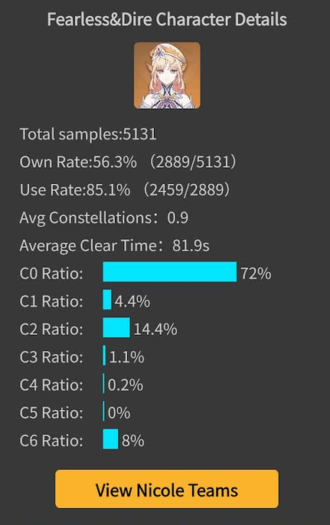Viewport: 330px width, 525px height.
Task: Click the Avg Constellations 0.9 value
Action: coord(178,218)
